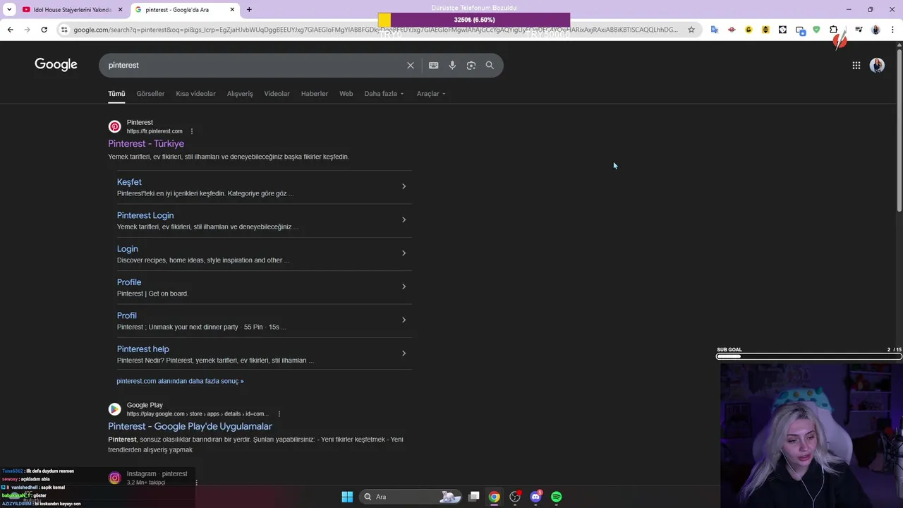Open the Chrome three-dot menu
Viewport: 903px width, 508px height.
click(893, 30)
